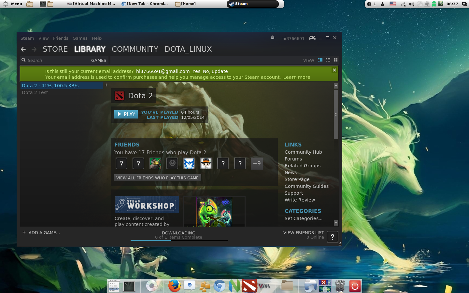Open the Learn more link
The height and width of the screenshot is (293, 469).
click(x=297, y=77)
